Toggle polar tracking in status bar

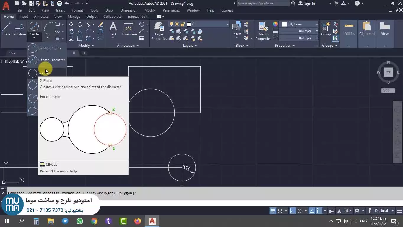tap(300, 211)
